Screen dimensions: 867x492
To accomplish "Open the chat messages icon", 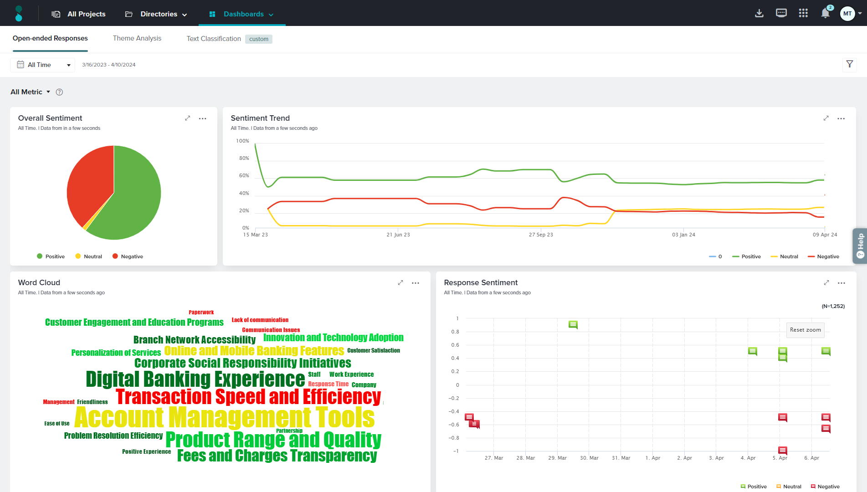I will (x=781, y=13).
